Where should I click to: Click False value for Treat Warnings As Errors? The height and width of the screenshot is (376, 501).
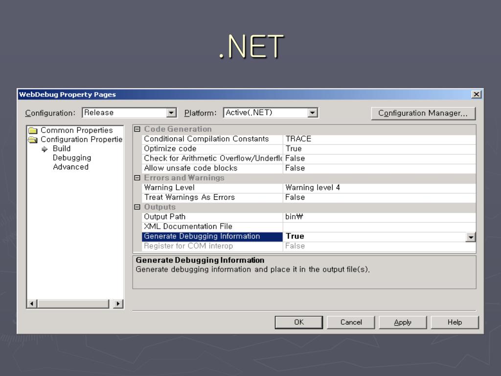[379, 198]
